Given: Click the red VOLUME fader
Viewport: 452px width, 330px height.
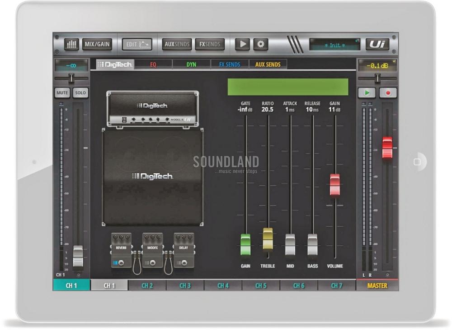Looking at the screenshot, I should click(x=334, y=185).
